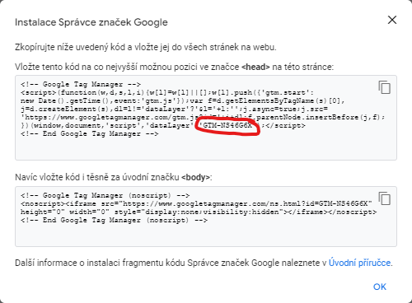The width and height of the screenshot is (412, 303).
Task: Click inside the noscript iframe code box
Action: click(x=206, y=217)
